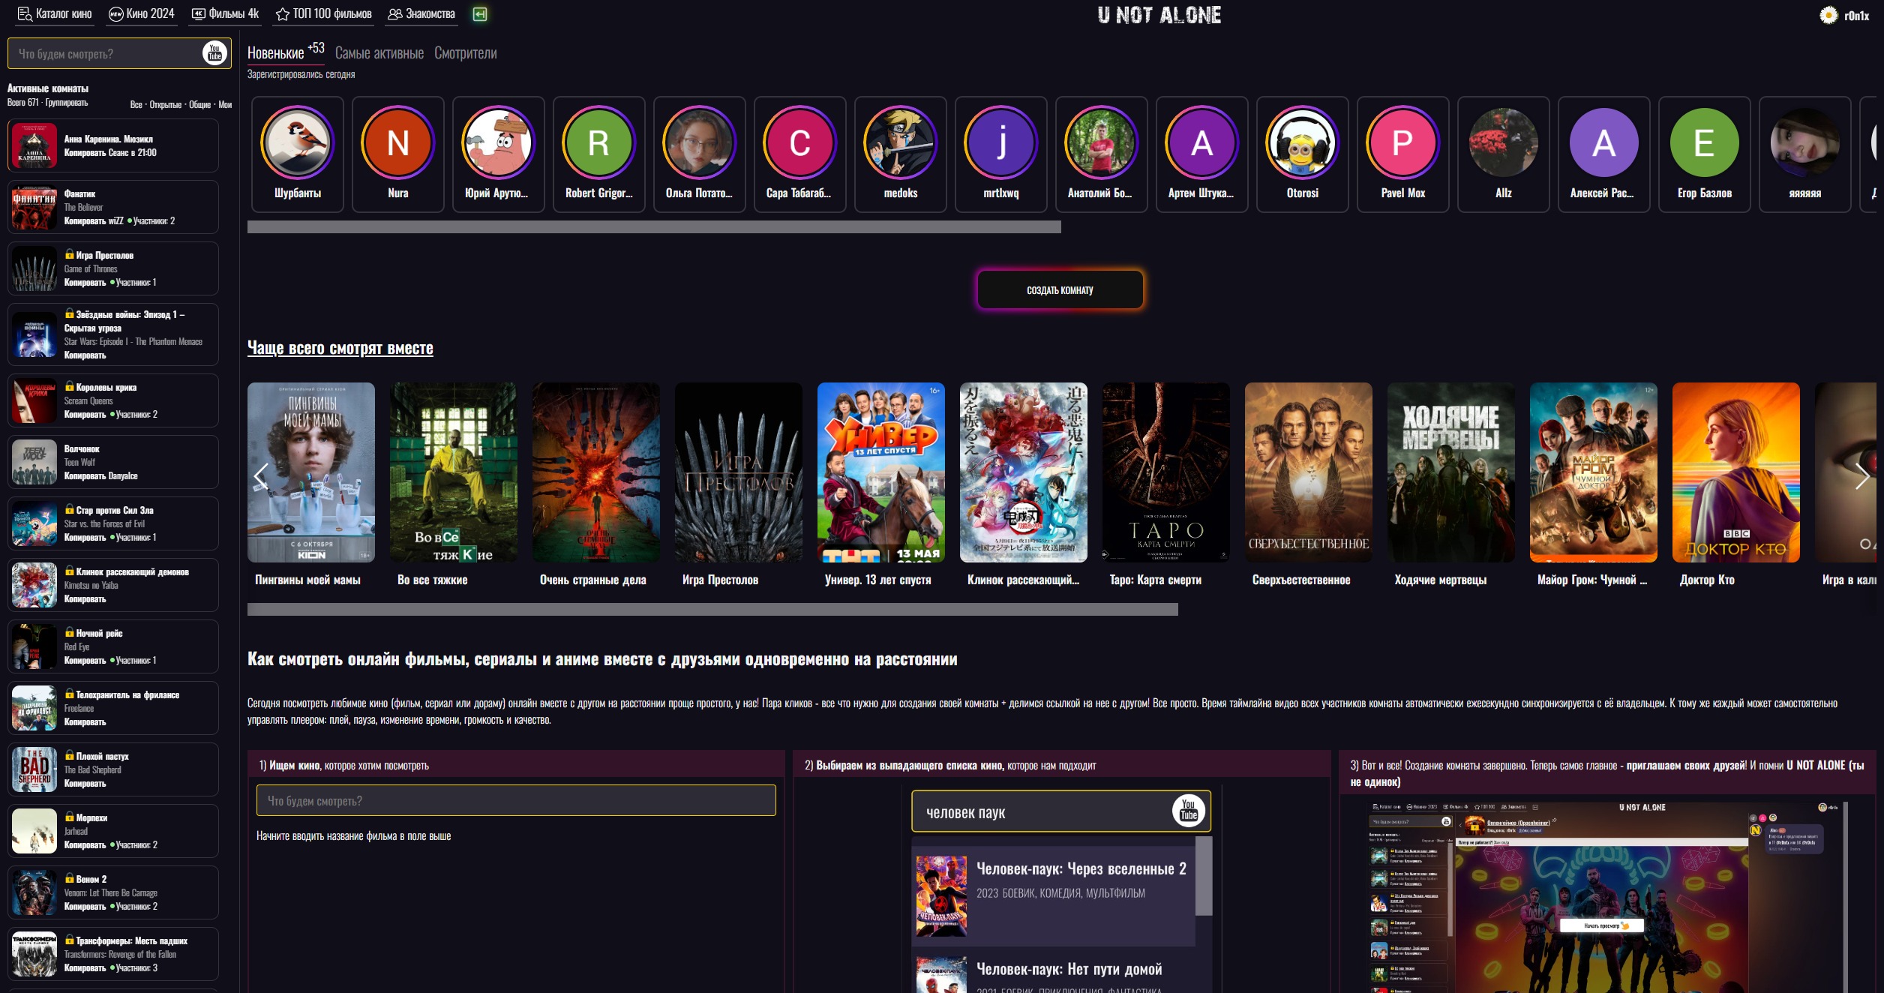Screen dimensions: 1884x993
Task: Click the demo dropdown list scrollbar
Action: pos(1204,876)
